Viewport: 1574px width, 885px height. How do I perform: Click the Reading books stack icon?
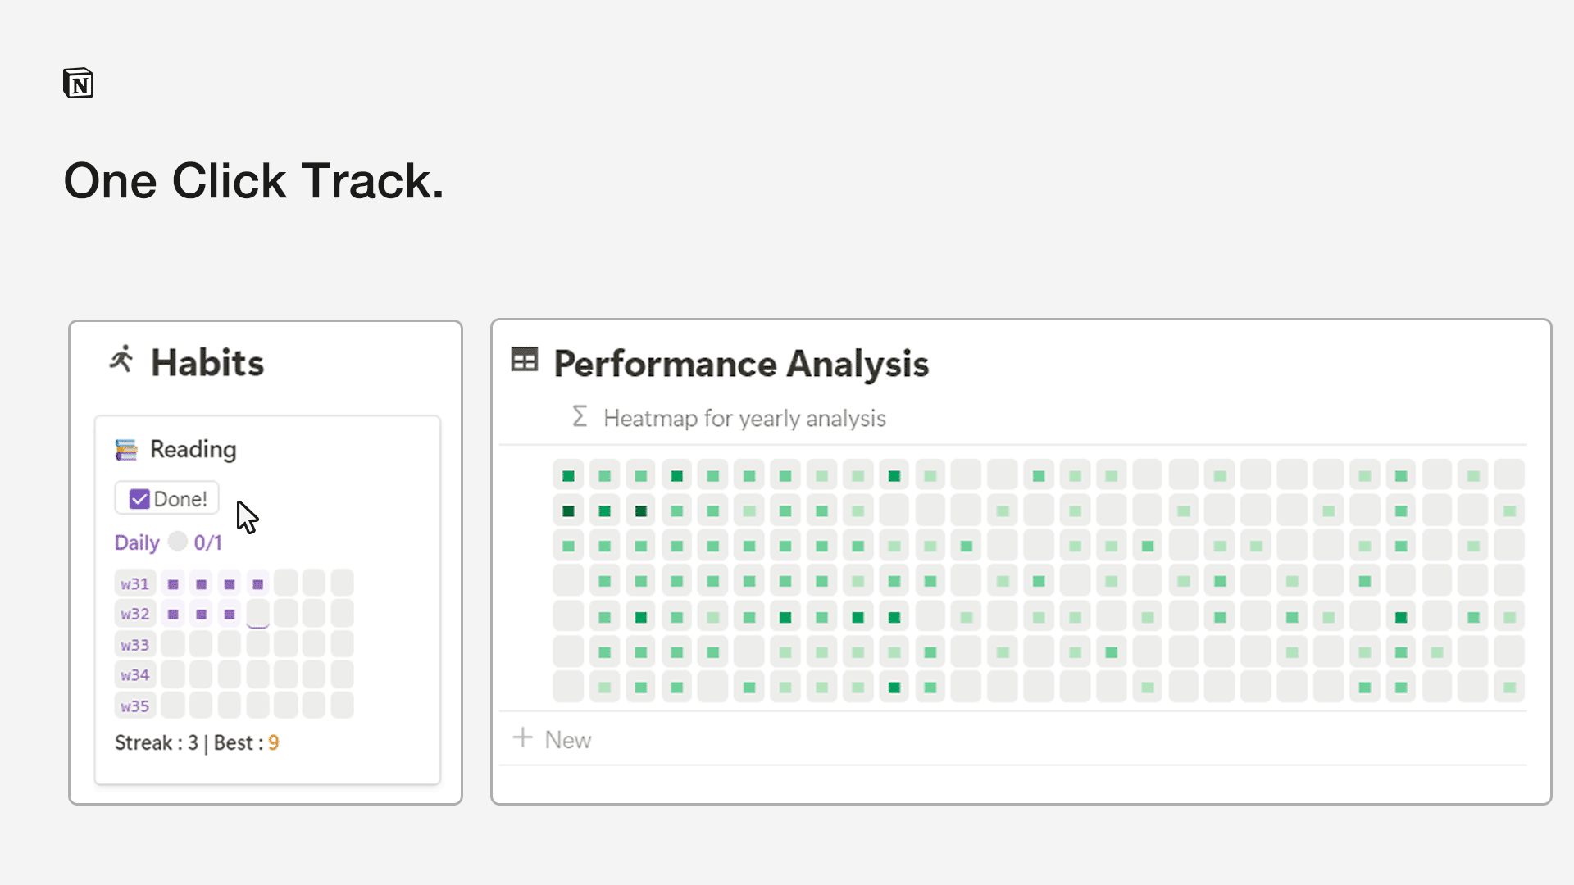(126, 450)
